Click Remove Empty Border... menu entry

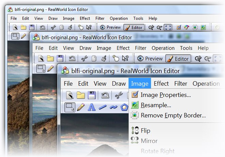coord(173,115)
